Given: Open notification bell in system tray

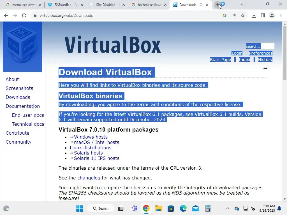Looking at the screenshot, I should 279,208.
